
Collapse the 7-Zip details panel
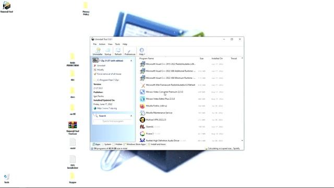point(131,61)
